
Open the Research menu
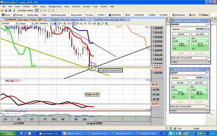click(76, 6)
